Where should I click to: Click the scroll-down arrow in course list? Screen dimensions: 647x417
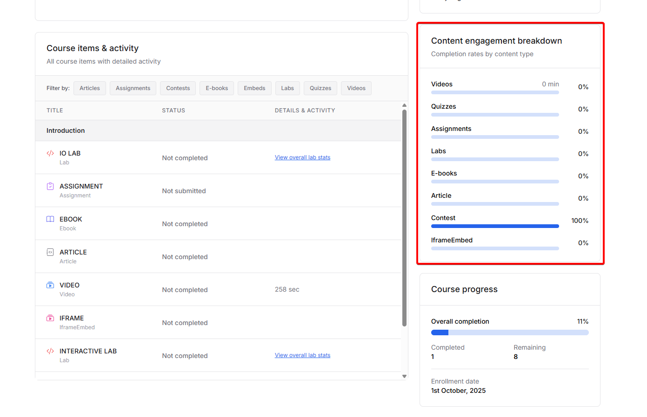(x=404, y=376)
